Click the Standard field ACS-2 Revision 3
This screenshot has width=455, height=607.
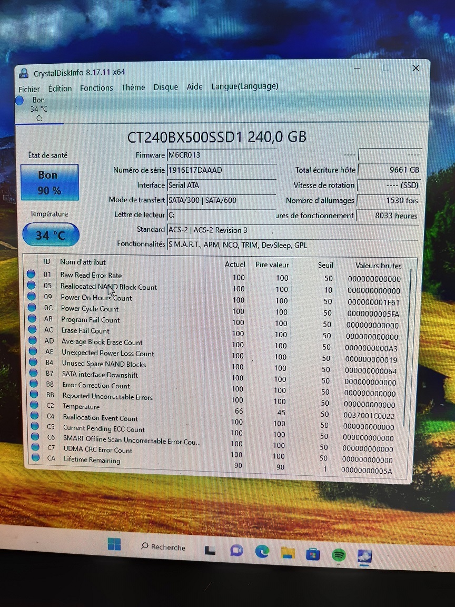click(x=293, y=230)
